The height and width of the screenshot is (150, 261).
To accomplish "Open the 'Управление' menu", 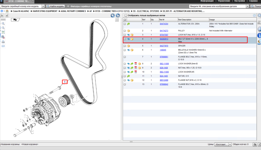I will click(x=224, y=1).
